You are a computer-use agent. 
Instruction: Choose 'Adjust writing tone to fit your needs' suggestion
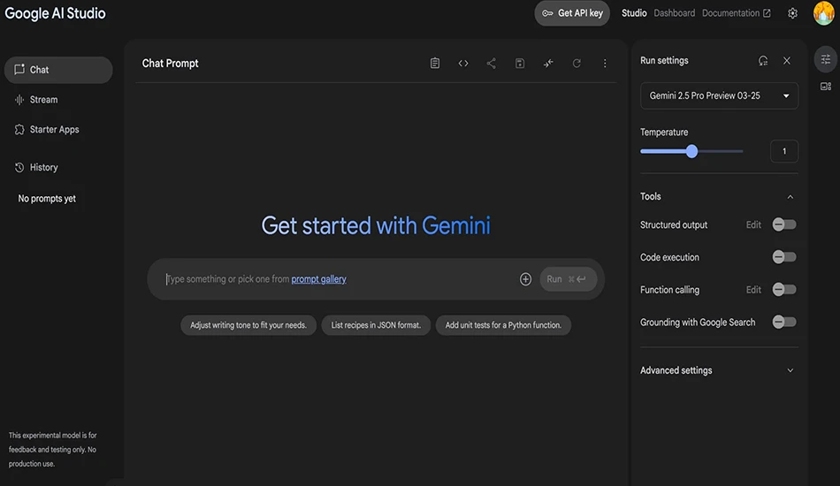click(248, 325)
